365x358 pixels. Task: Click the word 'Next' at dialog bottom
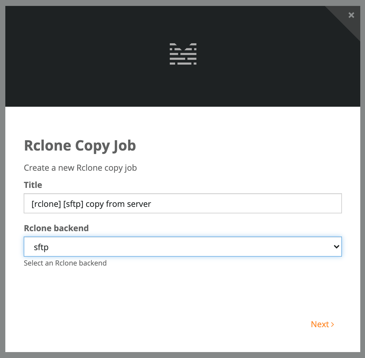[x=320, y=324]
